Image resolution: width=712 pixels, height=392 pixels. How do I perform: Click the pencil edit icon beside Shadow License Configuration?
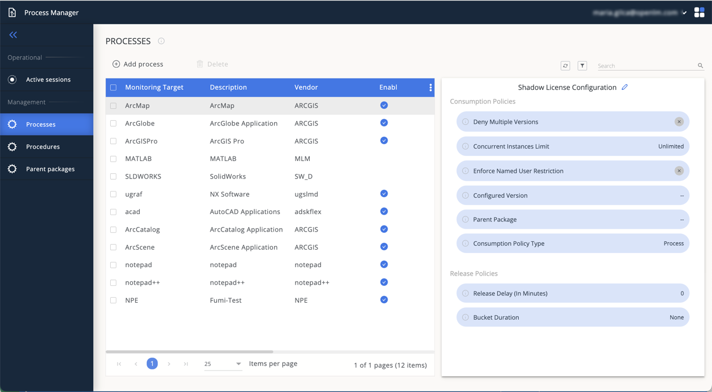[x=624, y=87]
